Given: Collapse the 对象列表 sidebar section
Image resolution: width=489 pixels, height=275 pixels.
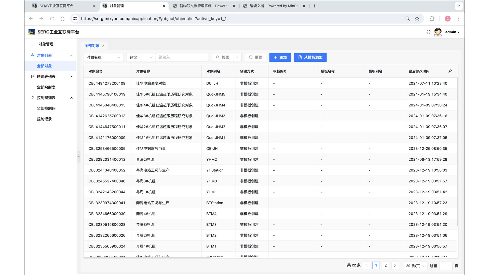Looking at the screenshot, I should pos(71,56).
